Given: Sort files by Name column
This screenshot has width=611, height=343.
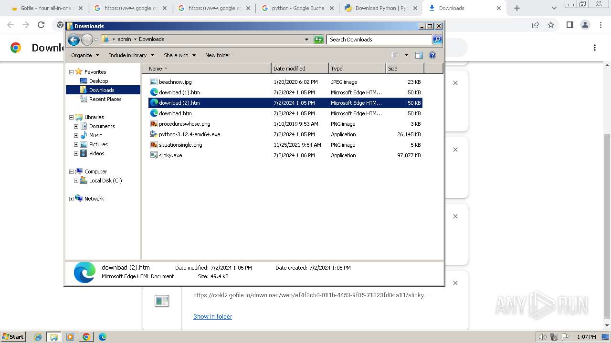Looking at the screenshot, I should pyautogui.click(x=208, y=69).
